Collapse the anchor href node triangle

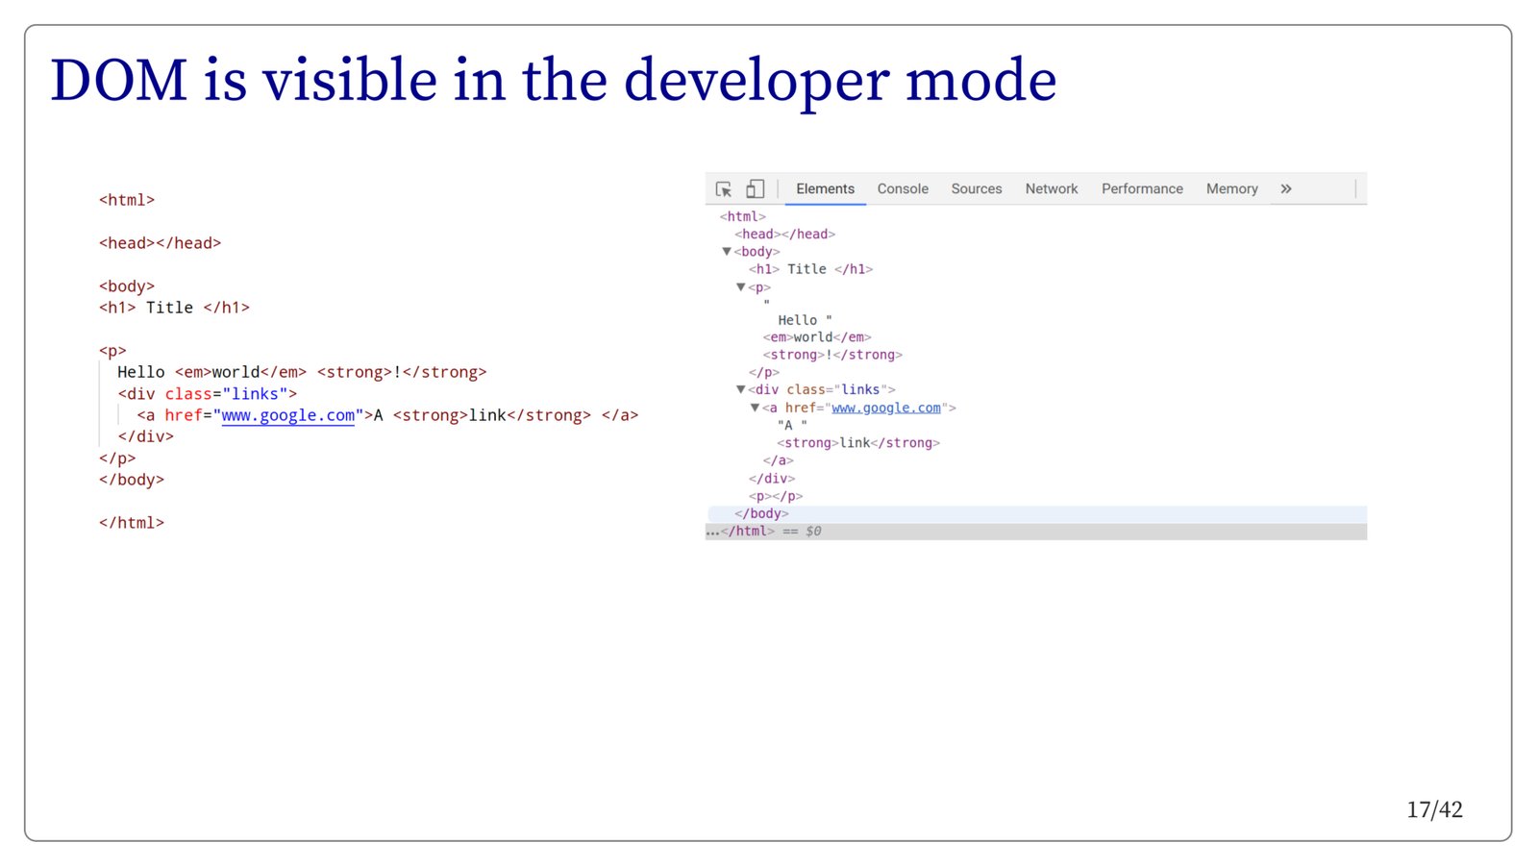(x=756, y=408)
